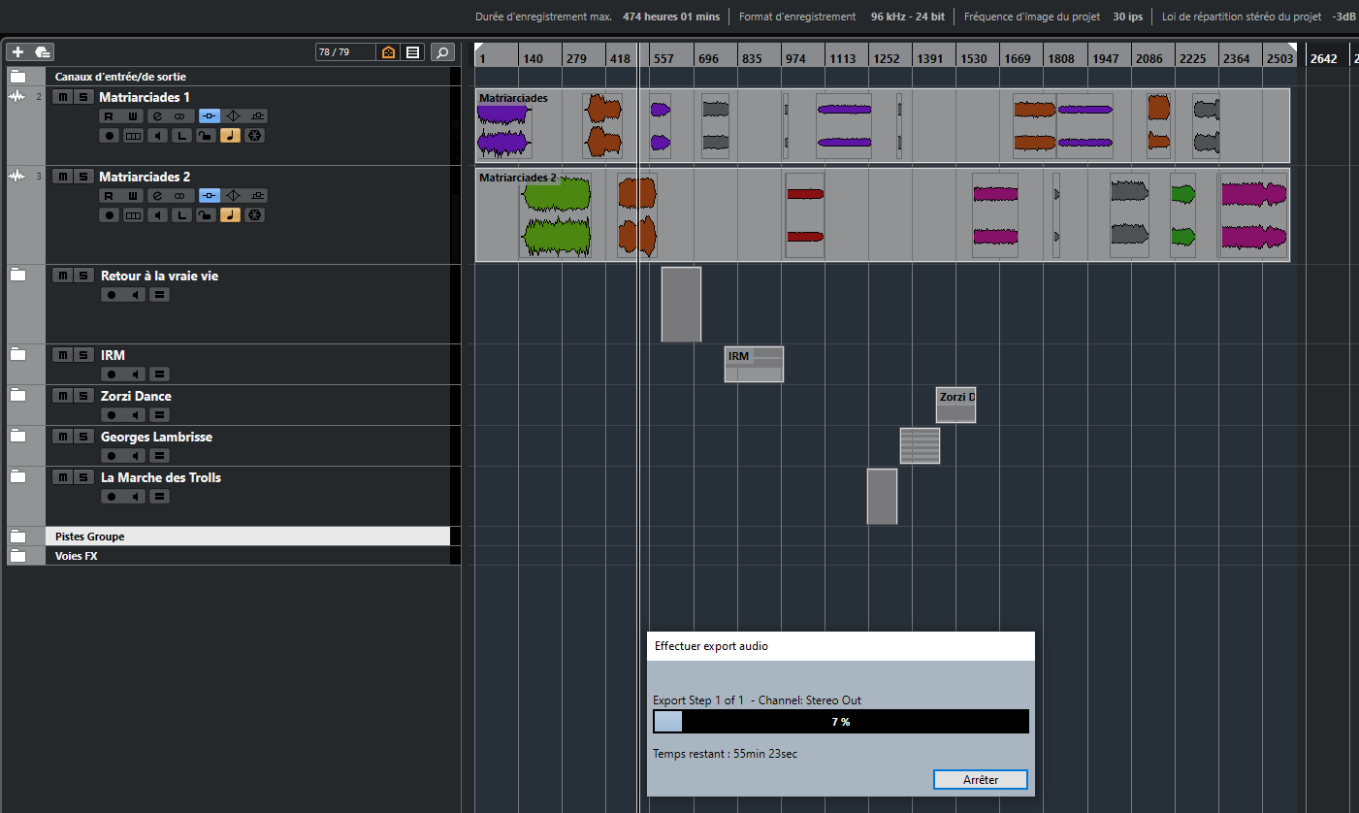Screen dimensions: 1359x813
Task: Click the export progress bar at 7 %
Action: 841,722
